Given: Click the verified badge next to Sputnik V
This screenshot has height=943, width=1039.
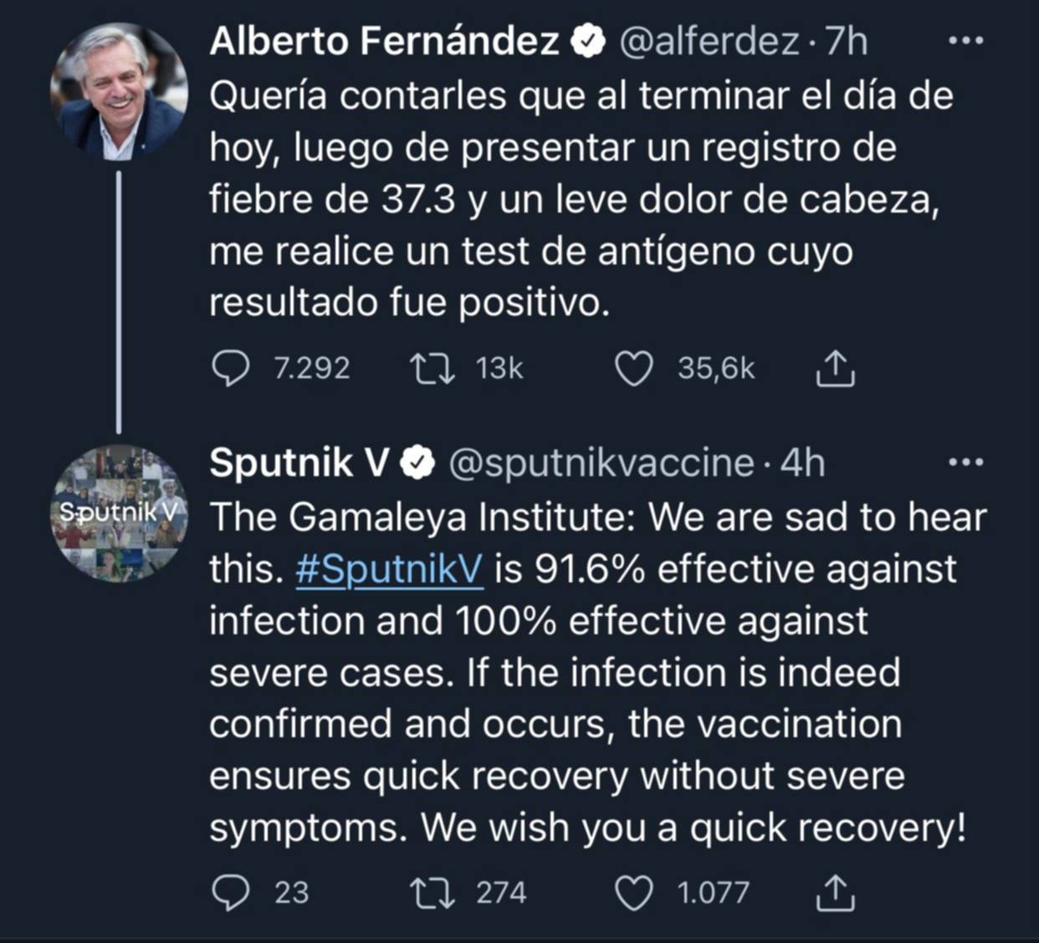Looking at the screenshot, I should [x=417, y=463].
